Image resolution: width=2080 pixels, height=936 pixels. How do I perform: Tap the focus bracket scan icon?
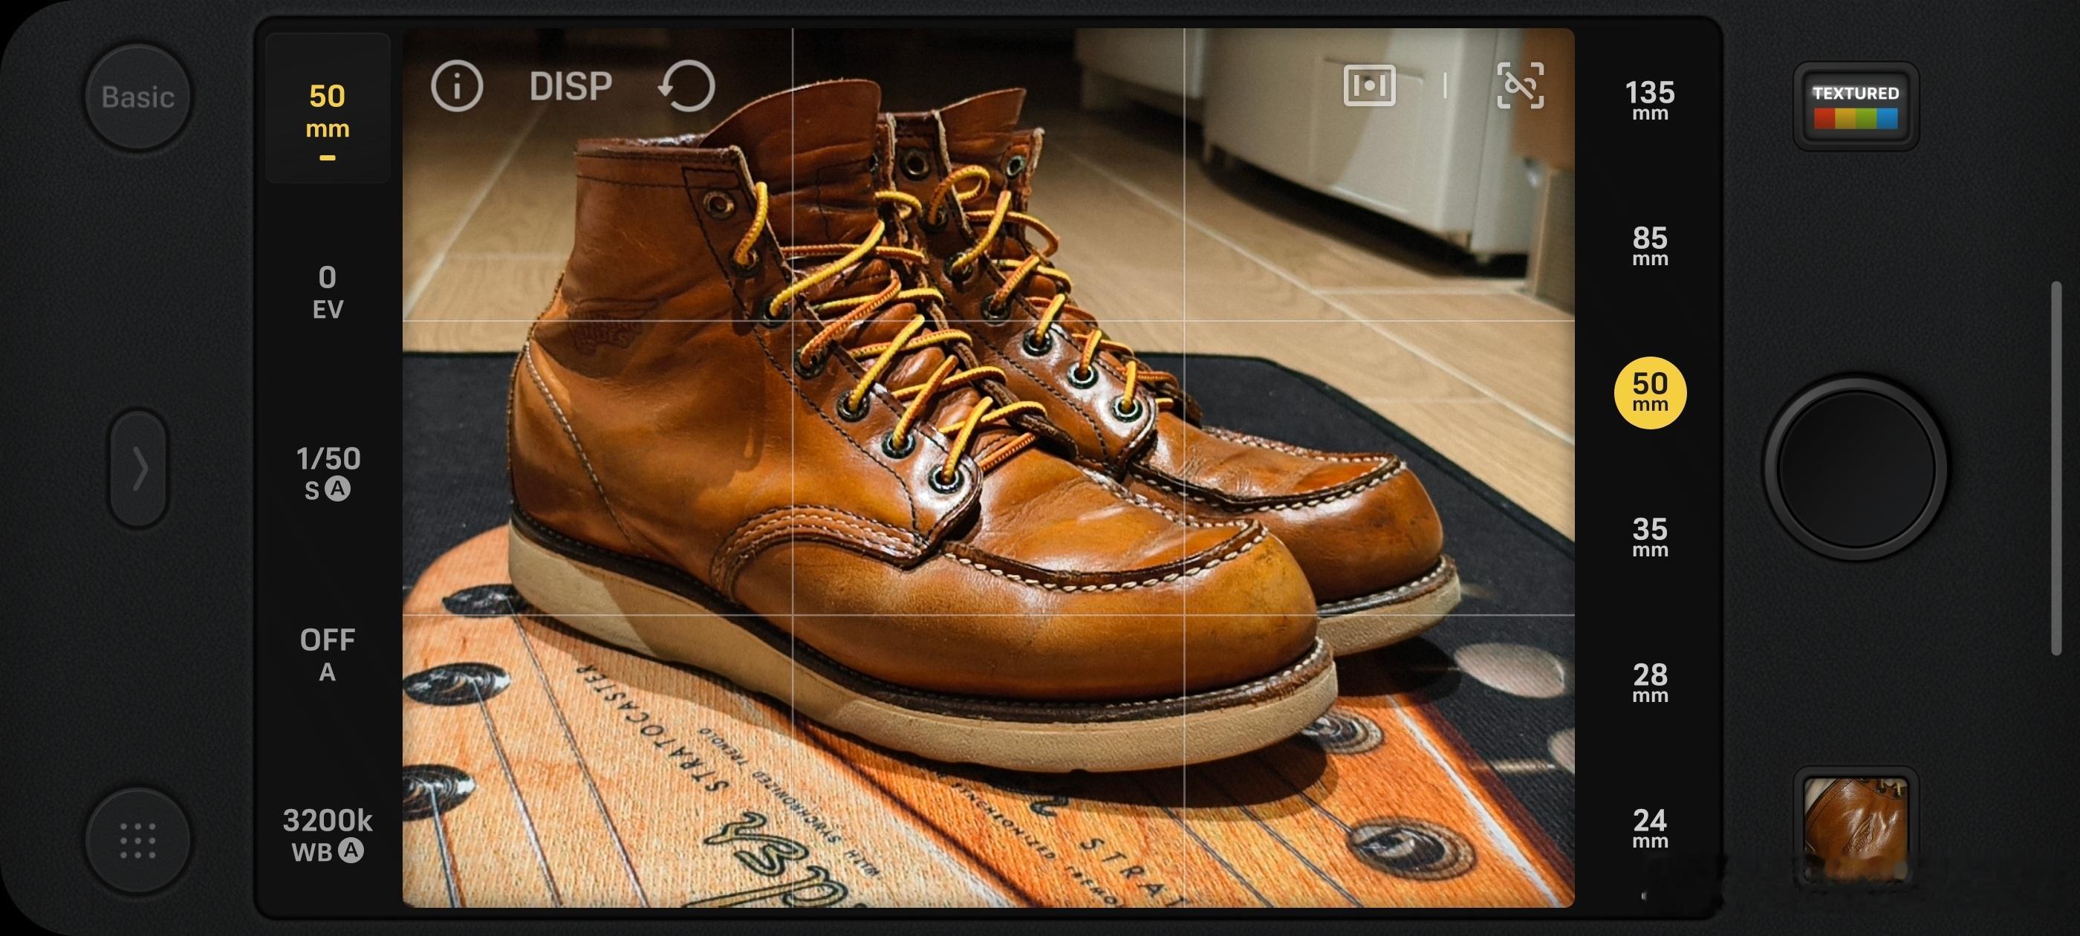pyautogui.click(x=1521, y=85)
